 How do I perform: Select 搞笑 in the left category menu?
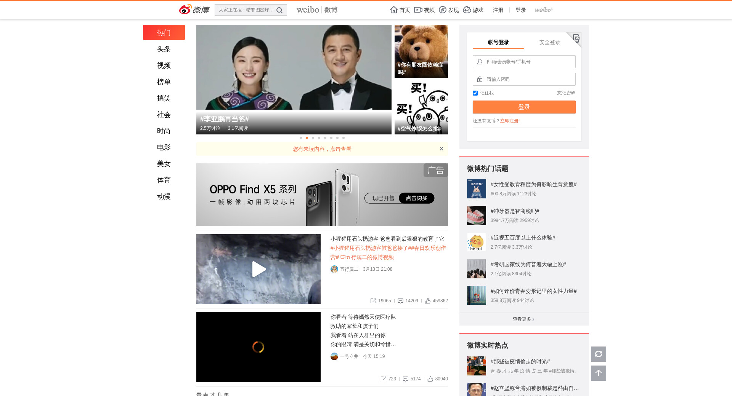point(164,98)
